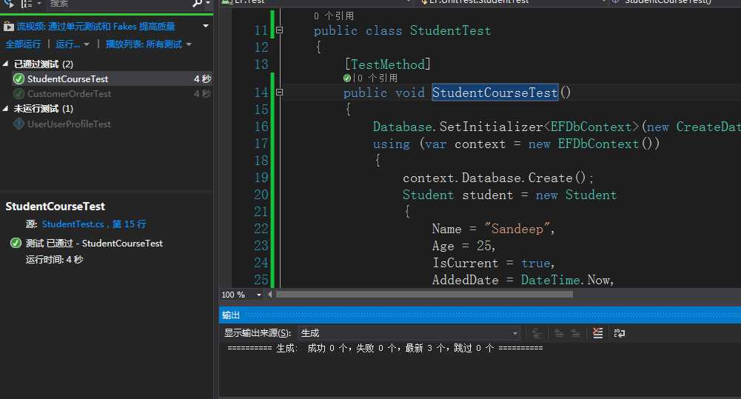Select the StudentCourseTest row in test list
The image size is (741, 399).
(112, 79)
